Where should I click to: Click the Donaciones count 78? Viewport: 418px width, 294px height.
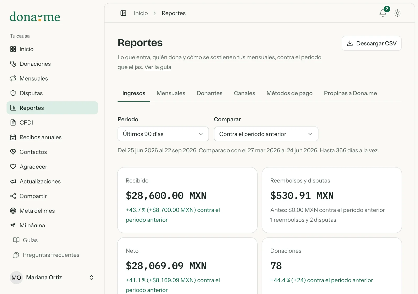tap(276, 266)
